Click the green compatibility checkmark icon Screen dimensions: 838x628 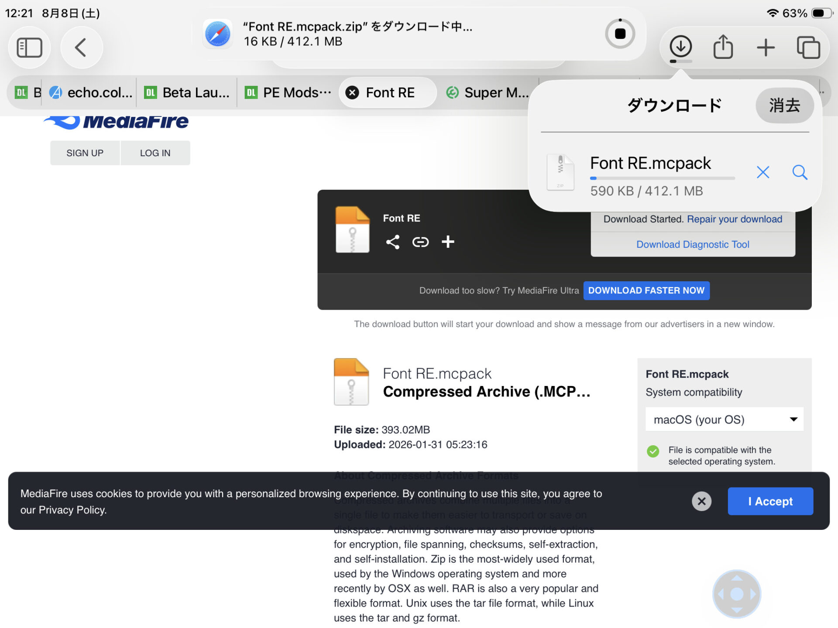coord(653,451)
